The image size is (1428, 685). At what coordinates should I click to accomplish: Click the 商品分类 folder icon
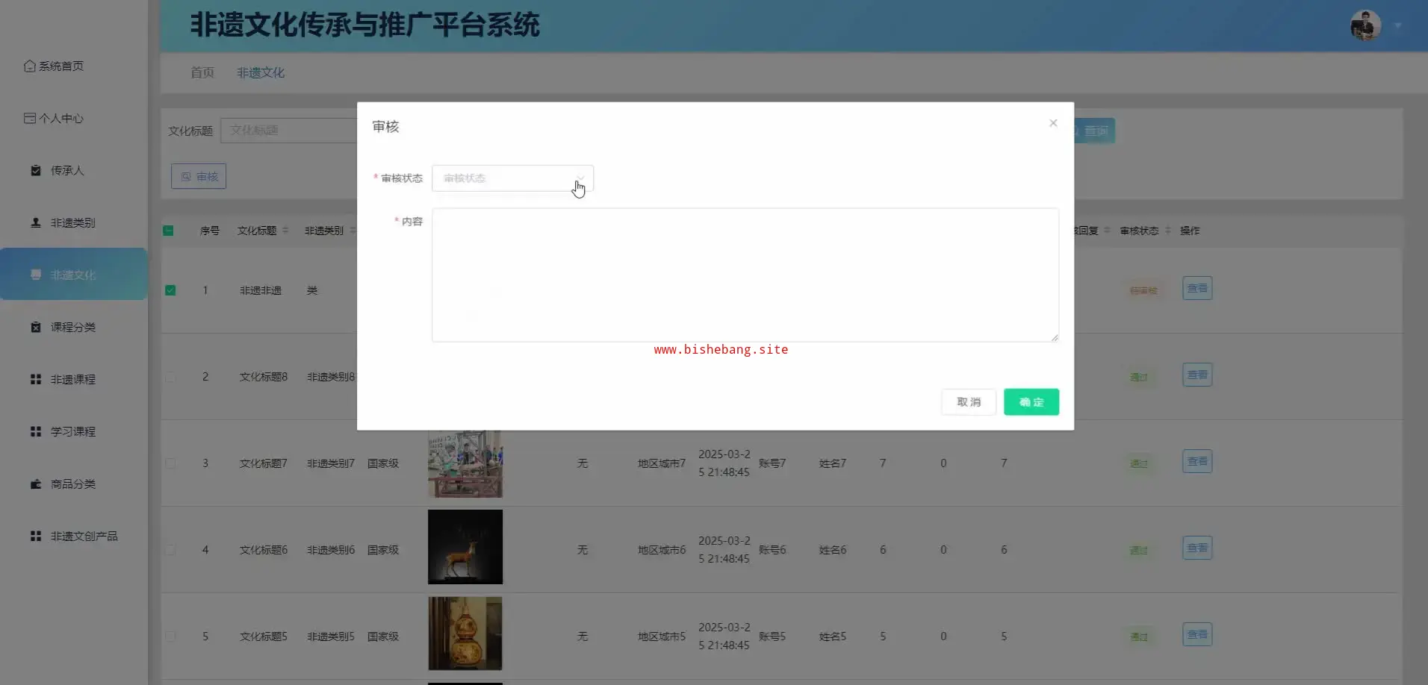click(35, 484)
